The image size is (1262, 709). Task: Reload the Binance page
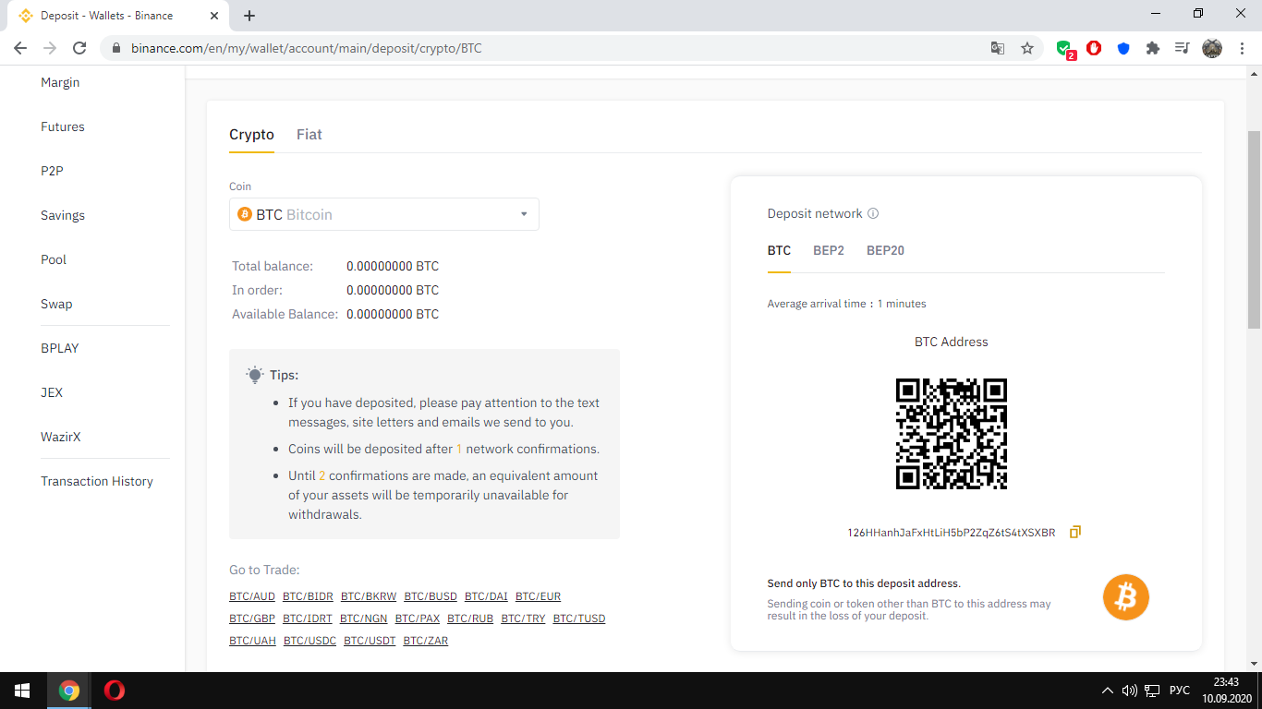click(79, 48)
